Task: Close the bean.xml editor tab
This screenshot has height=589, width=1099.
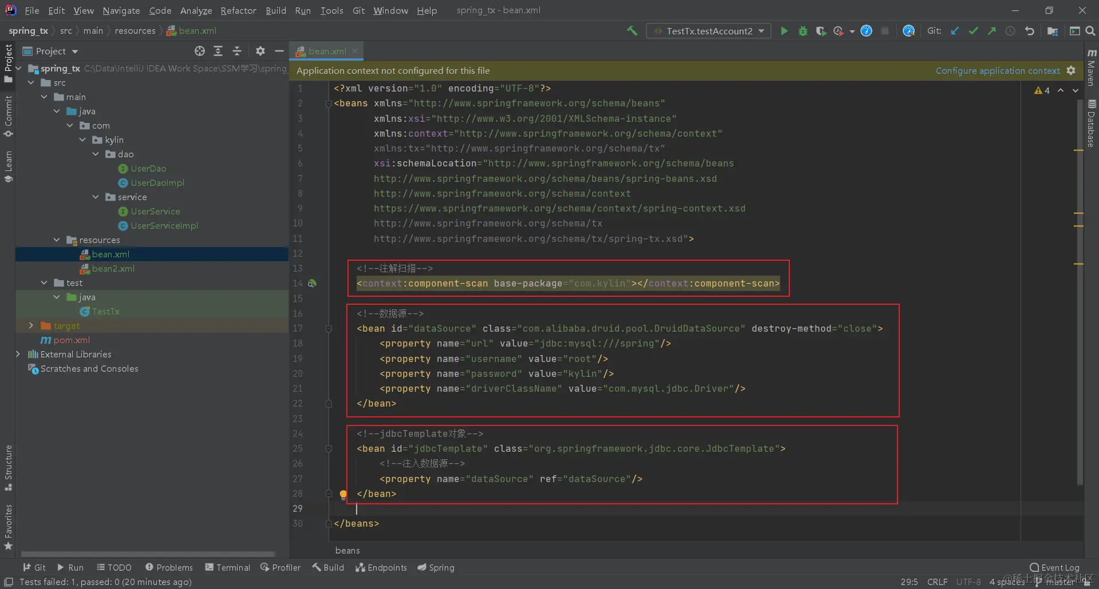Action: pyautogui.click(x=355, y=51)
